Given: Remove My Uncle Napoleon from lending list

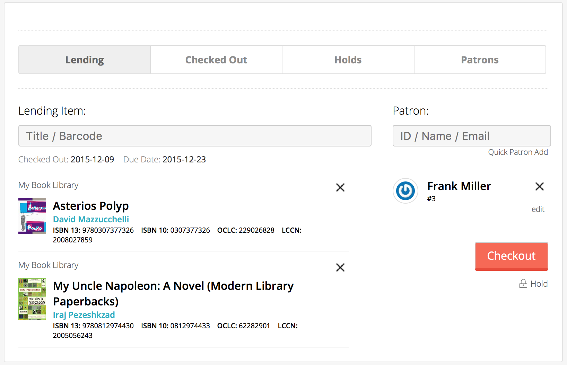Looking at the screenshot, I should [x=340, y=267].
